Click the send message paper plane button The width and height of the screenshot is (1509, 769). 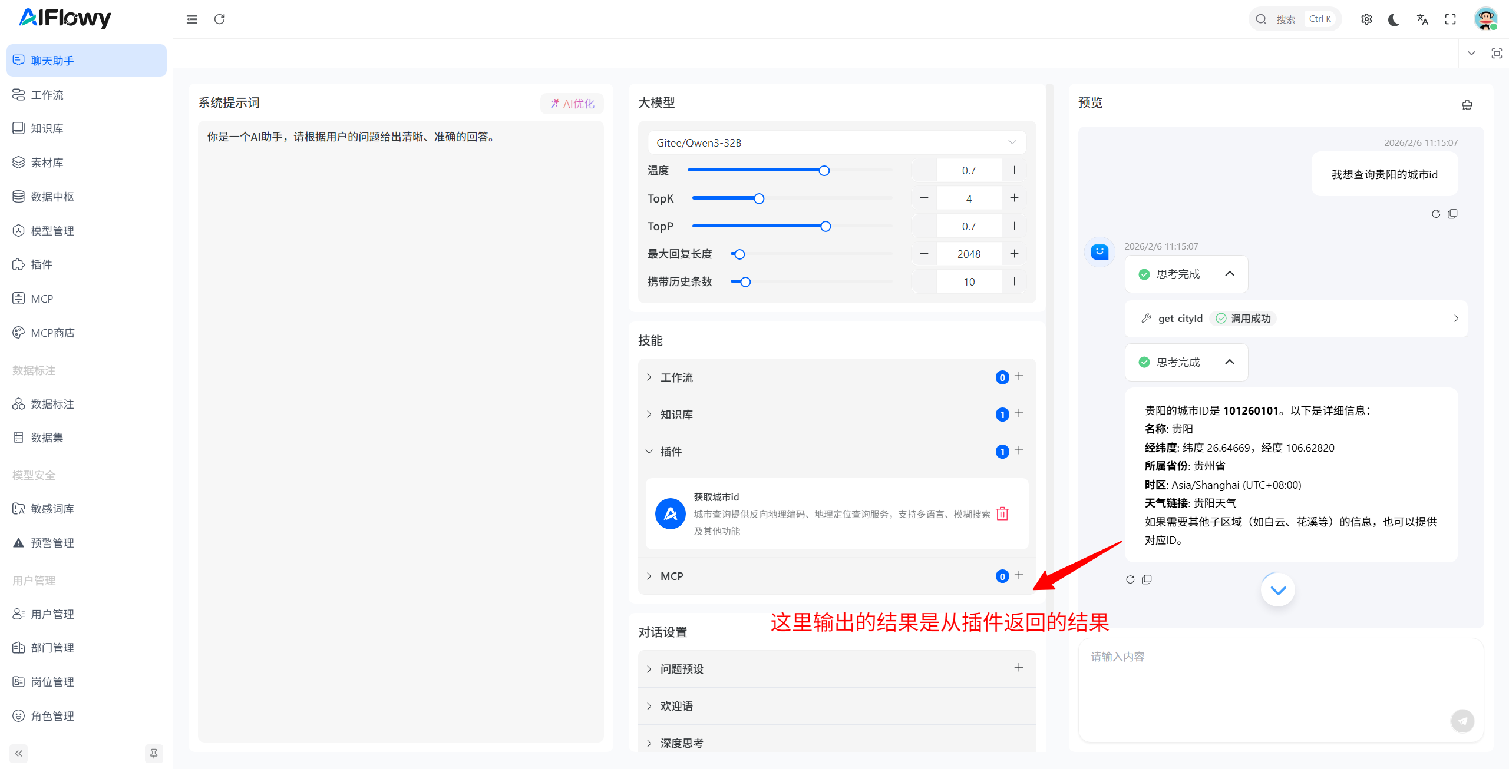point(1462,720)
